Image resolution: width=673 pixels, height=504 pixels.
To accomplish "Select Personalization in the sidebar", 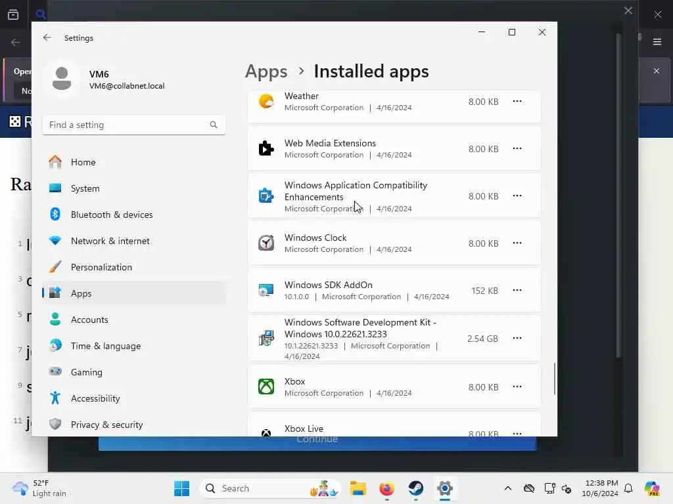I will point(134,267).
